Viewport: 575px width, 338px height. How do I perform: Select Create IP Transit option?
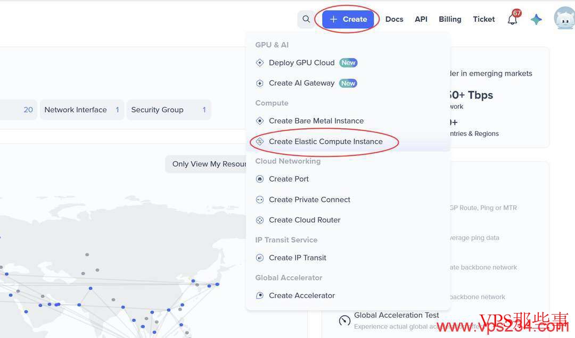point(298,258)
